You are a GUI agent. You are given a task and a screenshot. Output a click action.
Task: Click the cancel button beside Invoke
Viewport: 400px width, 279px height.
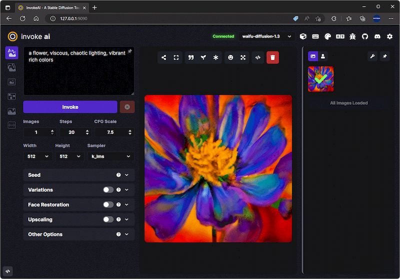point(127,107)
